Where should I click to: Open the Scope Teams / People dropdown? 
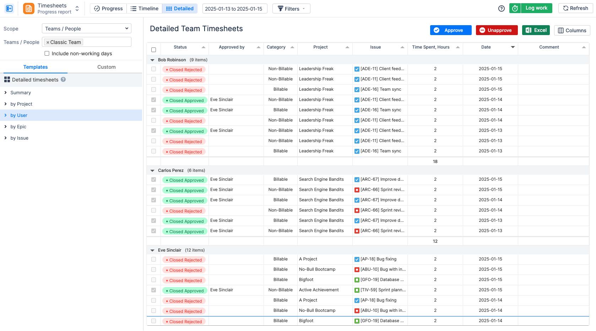86,28
